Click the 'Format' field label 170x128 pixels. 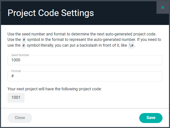16,71
